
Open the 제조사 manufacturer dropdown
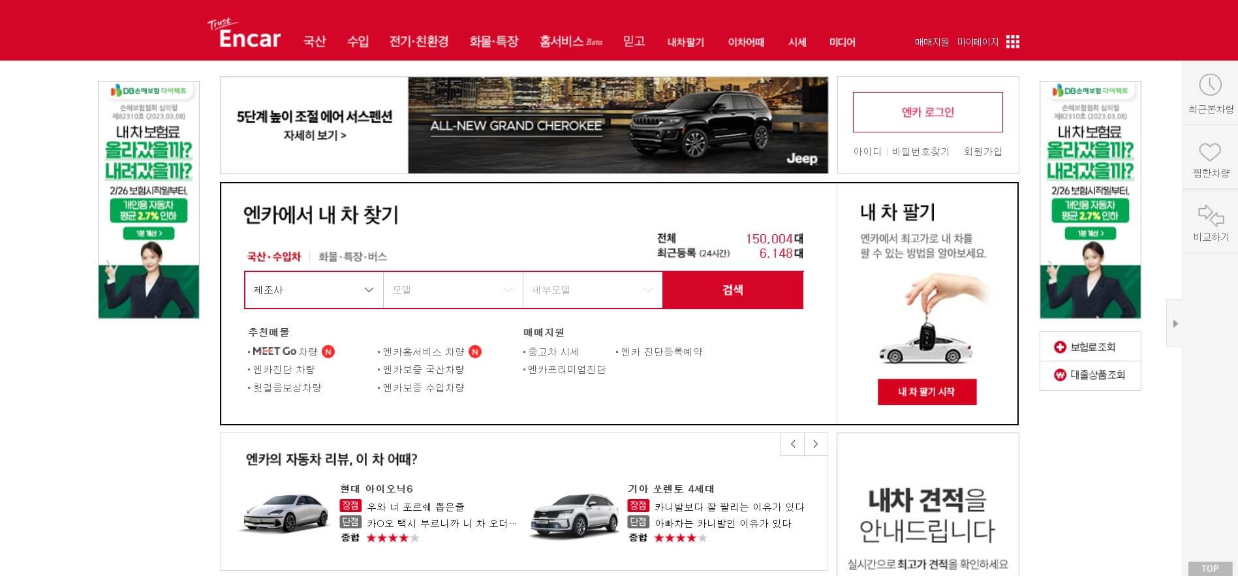point(314,290)
